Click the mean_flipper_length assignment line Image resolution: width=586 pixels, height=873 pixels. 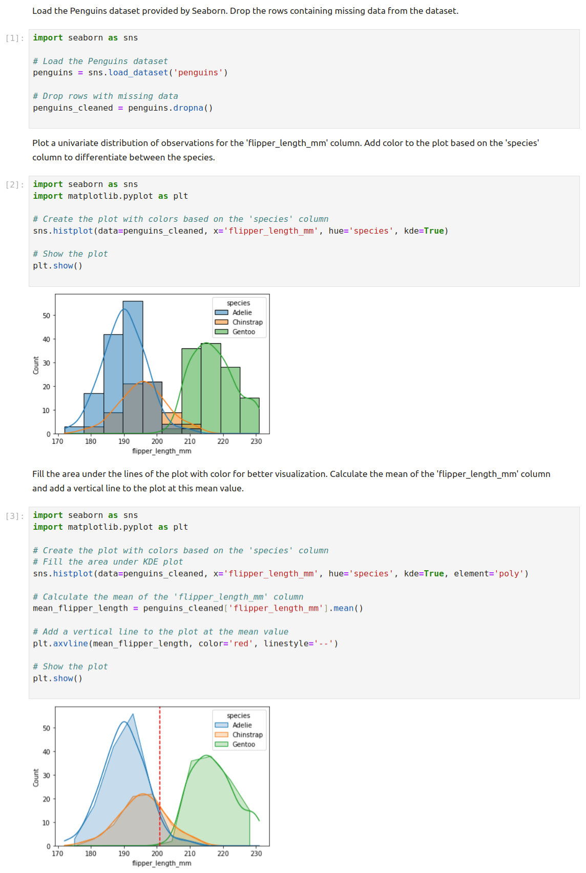click(198, 609)
